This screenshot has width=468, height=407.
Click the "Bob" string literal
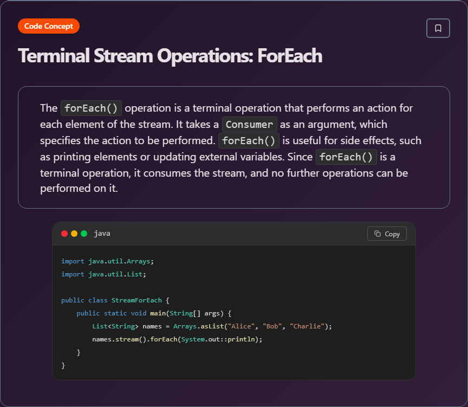272,326
